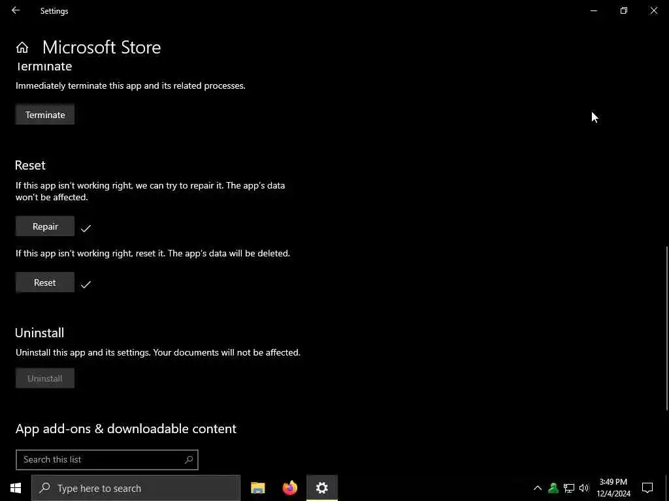Focus the 'Search this list' field

tap(106, 460)
